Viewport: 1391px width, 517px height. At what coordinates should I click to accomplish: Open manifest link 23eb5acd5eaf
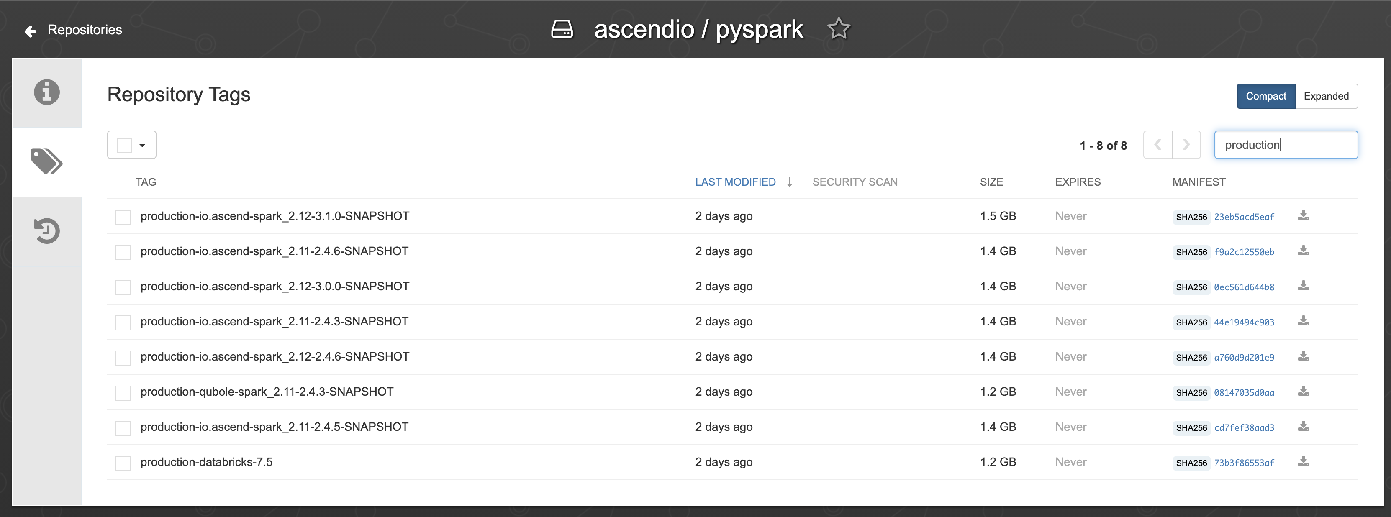pos(1244,217)
